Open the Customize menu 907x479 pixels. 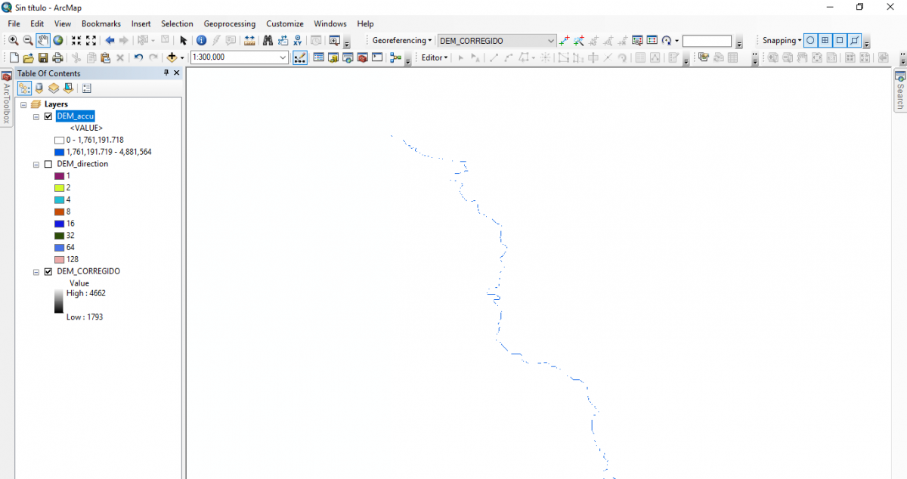[285, 23]
